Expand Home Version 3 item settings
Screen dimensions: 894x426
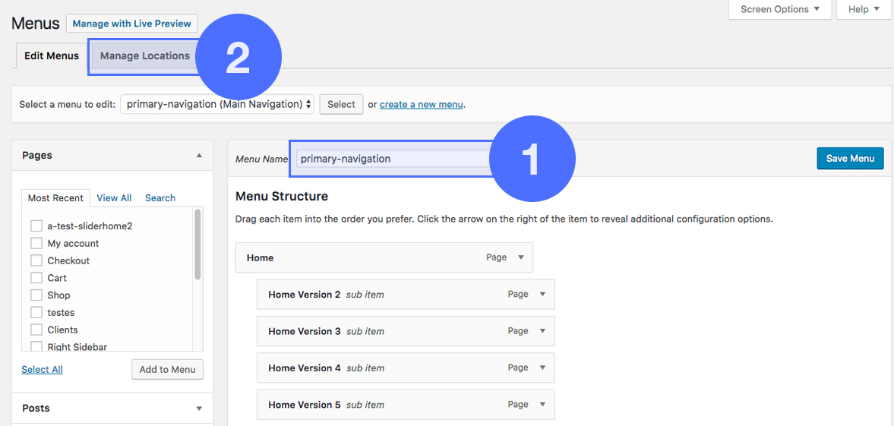pos(542,331)
